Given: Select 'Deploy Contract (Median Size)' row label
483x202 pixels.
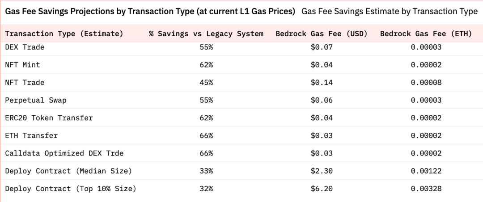Looking at the screenshot, I should tap(68, 171).
